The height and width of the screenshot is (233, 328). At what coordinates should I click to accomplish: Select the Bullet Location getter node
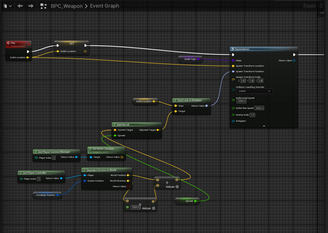point(145,101)
